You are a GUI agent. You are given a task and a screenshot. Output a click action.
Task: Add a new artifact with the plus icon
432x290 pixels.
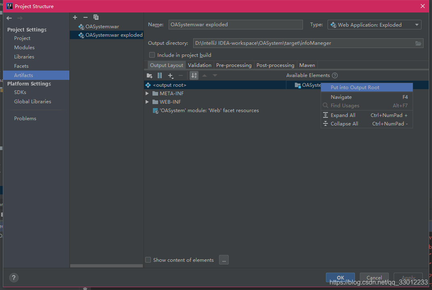pos(75,17)
